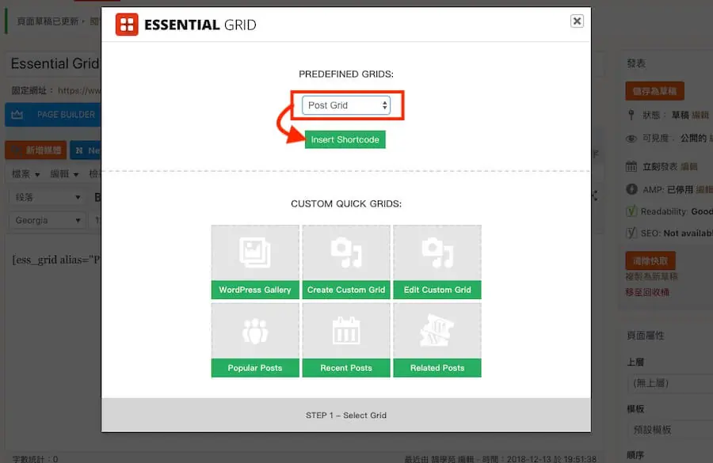
Task: Open the 上層 (無上層) dropdown
Action: (x=669, y=384)
